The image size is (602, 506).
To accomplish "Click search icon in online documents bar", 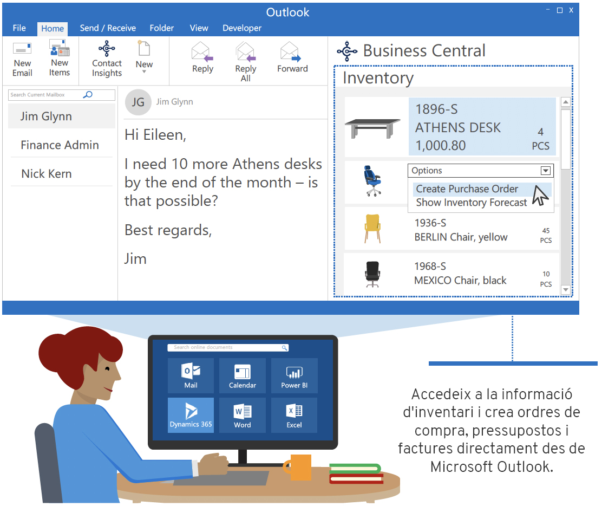I will coord(284,347).
